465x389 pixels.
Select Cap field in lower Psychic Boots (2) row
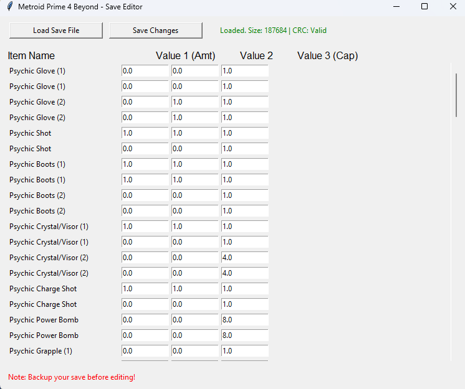pyautogui.click(x=245, y=211)
